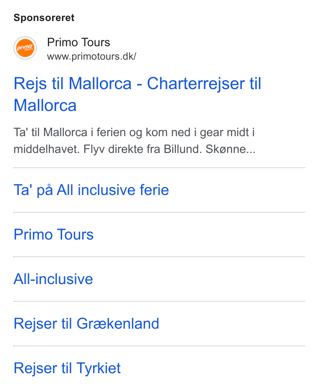The width and height of the screenshot is (319, 390).
Task: Open Ta' på All inclusive ferie sitelink
Action: pos(91,190)
